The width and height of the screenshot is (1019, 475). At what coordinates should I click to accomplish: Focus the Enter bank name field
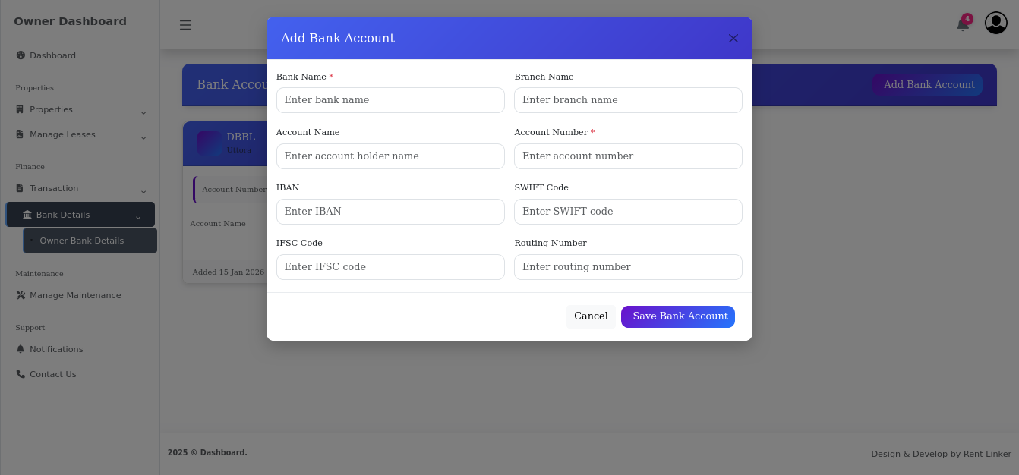(390, 99)
